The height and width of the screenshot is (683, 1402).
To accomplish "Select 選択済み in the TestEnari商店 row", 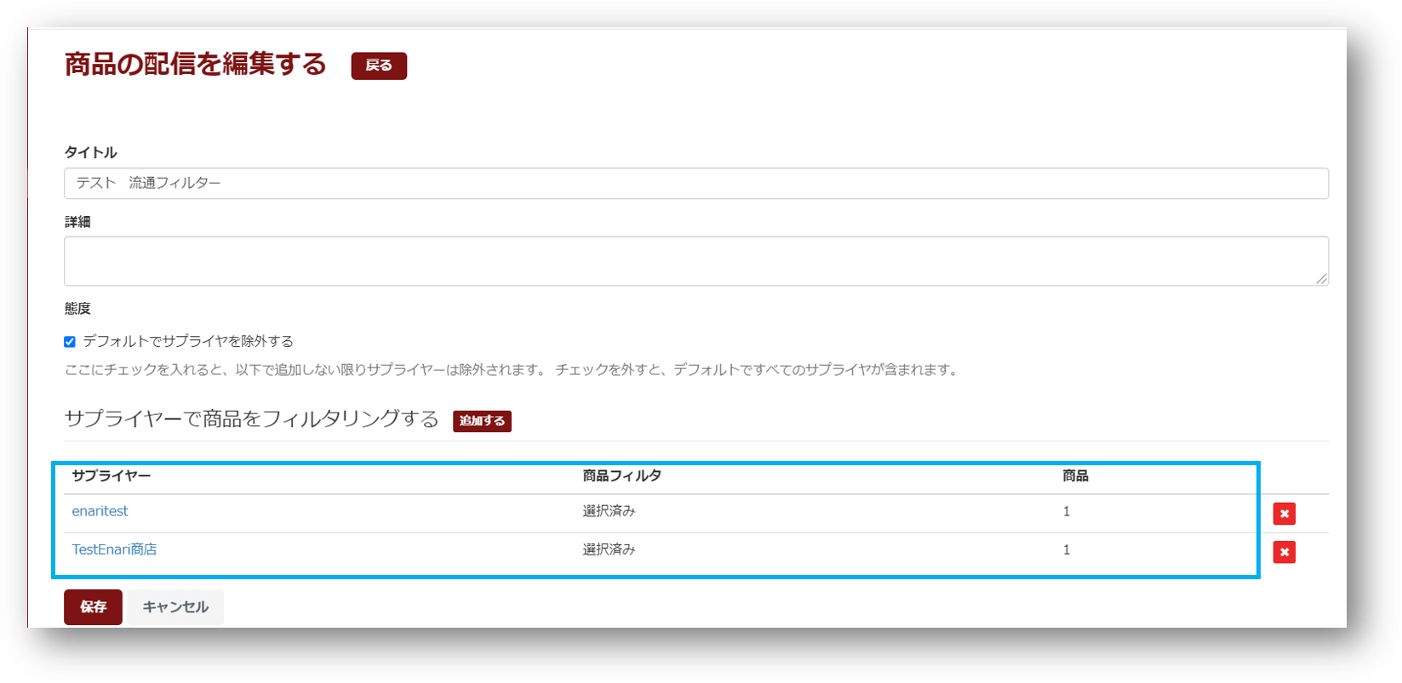I will pos(609,549).
